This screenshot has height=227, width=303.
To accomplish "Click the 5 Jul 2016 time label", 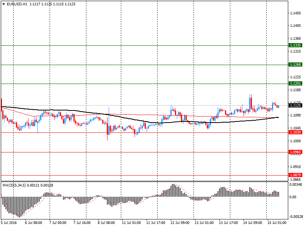I will pos(9,223).
